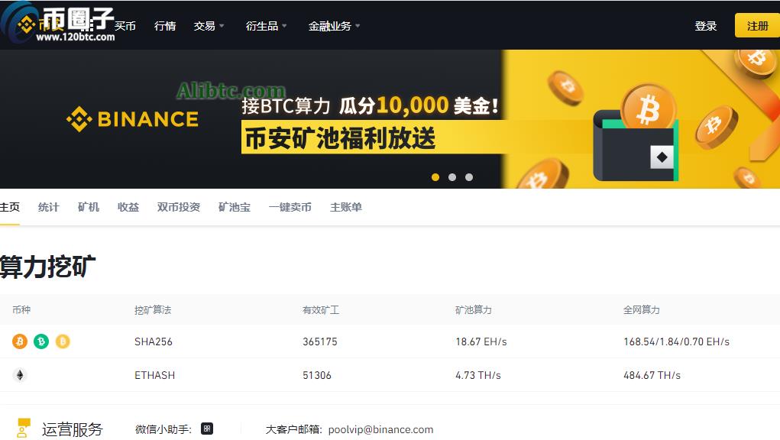
Task: Activate the 矿池宝 navigation option
Action: [235, 206]
